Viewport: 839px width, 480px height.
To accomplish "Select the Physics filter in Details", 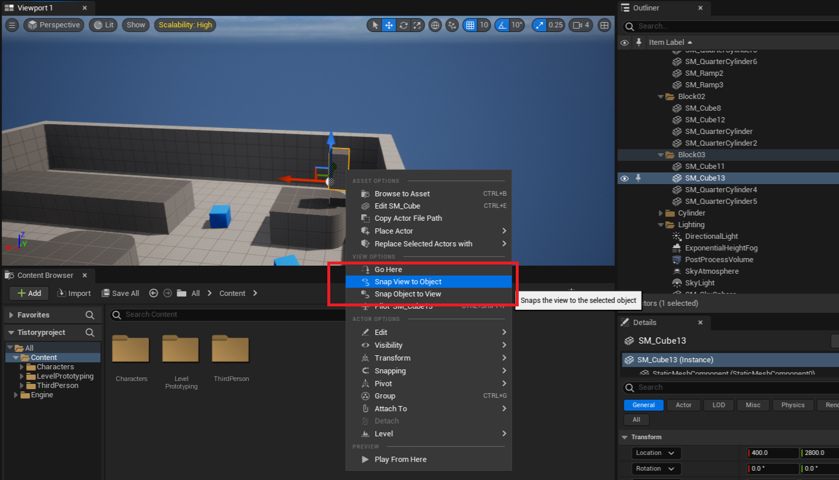I will pyautogui.click(x=793, y=405).
